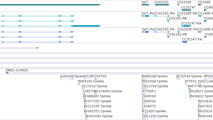Open the EK002642.5prime EST label
213x120 pixels.
tap(99, 116)
